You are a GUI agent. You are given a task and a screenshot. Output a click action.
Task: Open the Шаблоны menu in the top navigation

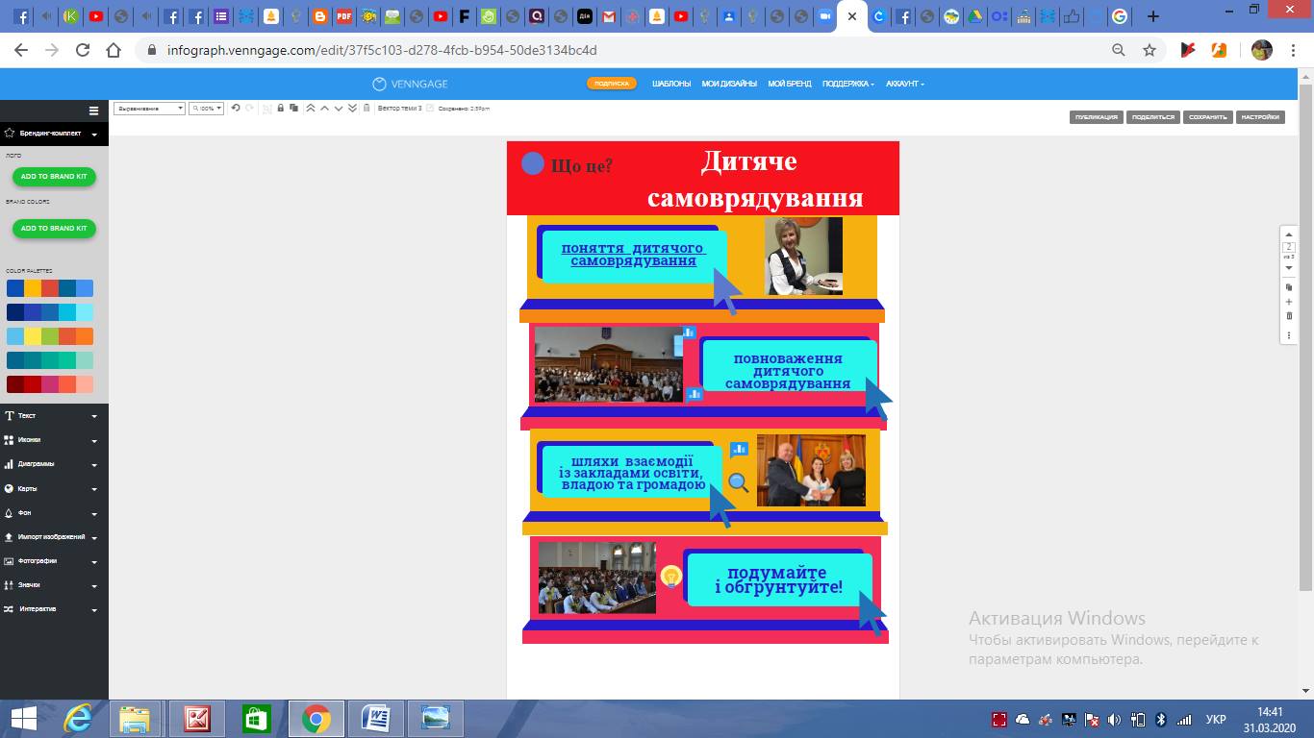(x=670, y=84)
